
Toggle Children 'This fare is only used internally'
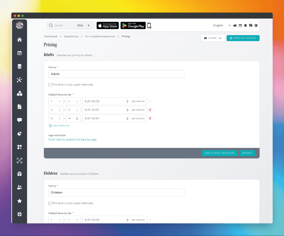pyautogui.click(x=50, y=203)
